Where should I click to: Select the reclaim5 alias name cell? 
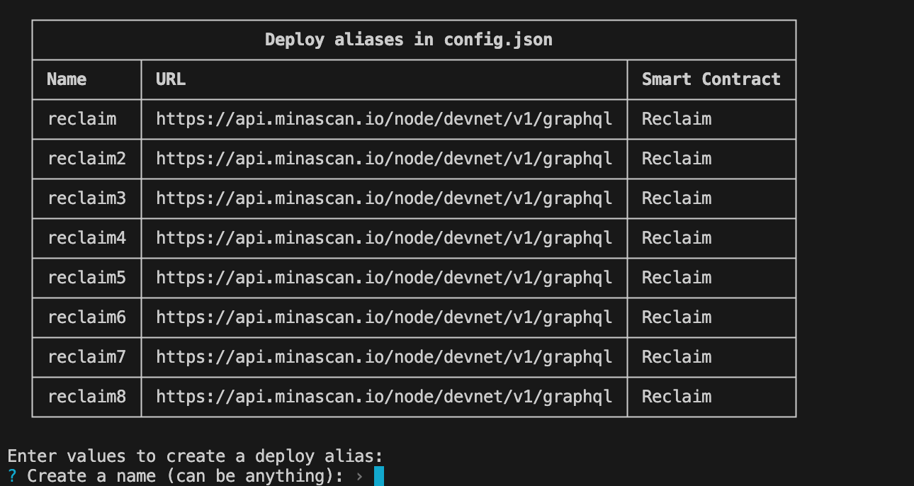click(86, 278)
